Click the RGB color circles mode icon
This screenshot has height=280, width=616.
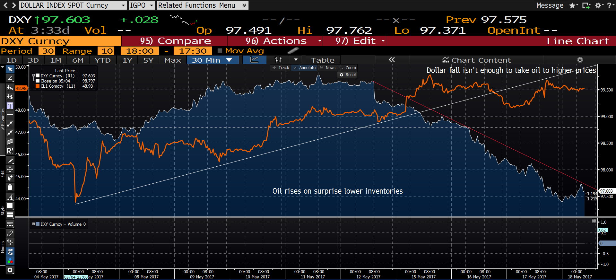[10, 261]
